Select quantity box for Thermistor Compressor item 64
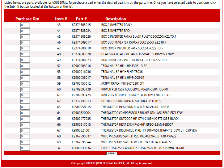The image size is (224, 168). click(25, 113)
